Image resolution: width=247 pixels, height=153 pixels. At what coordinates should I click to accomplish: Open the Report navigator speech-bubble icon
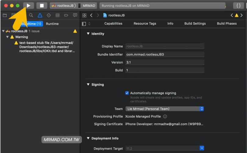tap(75, 15)
